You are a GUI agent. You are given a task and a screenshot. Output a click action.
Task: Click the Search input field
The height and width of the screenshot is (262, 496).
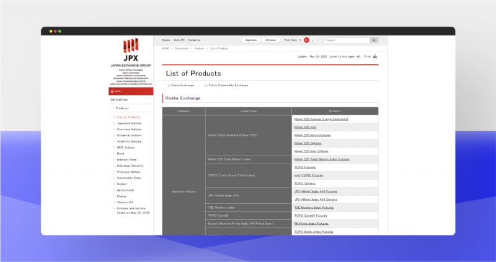[347, 40]
